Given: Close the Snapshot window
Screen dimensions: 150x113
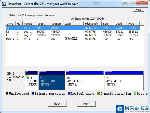Looking at the screenshot, I should tap(142, 3).
